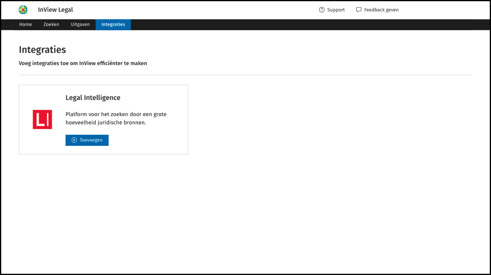
Task: Switch to the Uitgaven tab
Action: tap(80, 25)
